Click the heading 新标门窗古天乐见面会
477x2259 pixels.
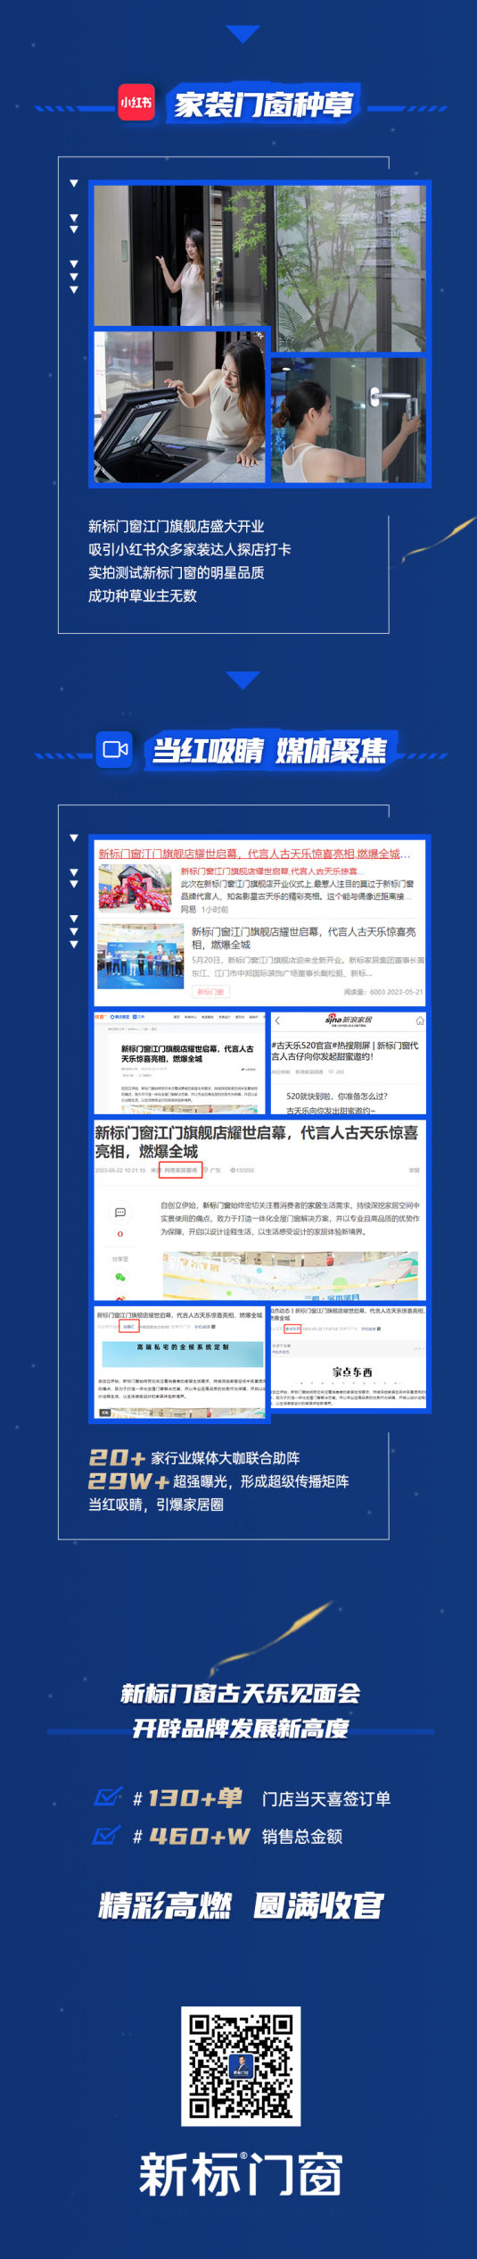[241, 1693]
